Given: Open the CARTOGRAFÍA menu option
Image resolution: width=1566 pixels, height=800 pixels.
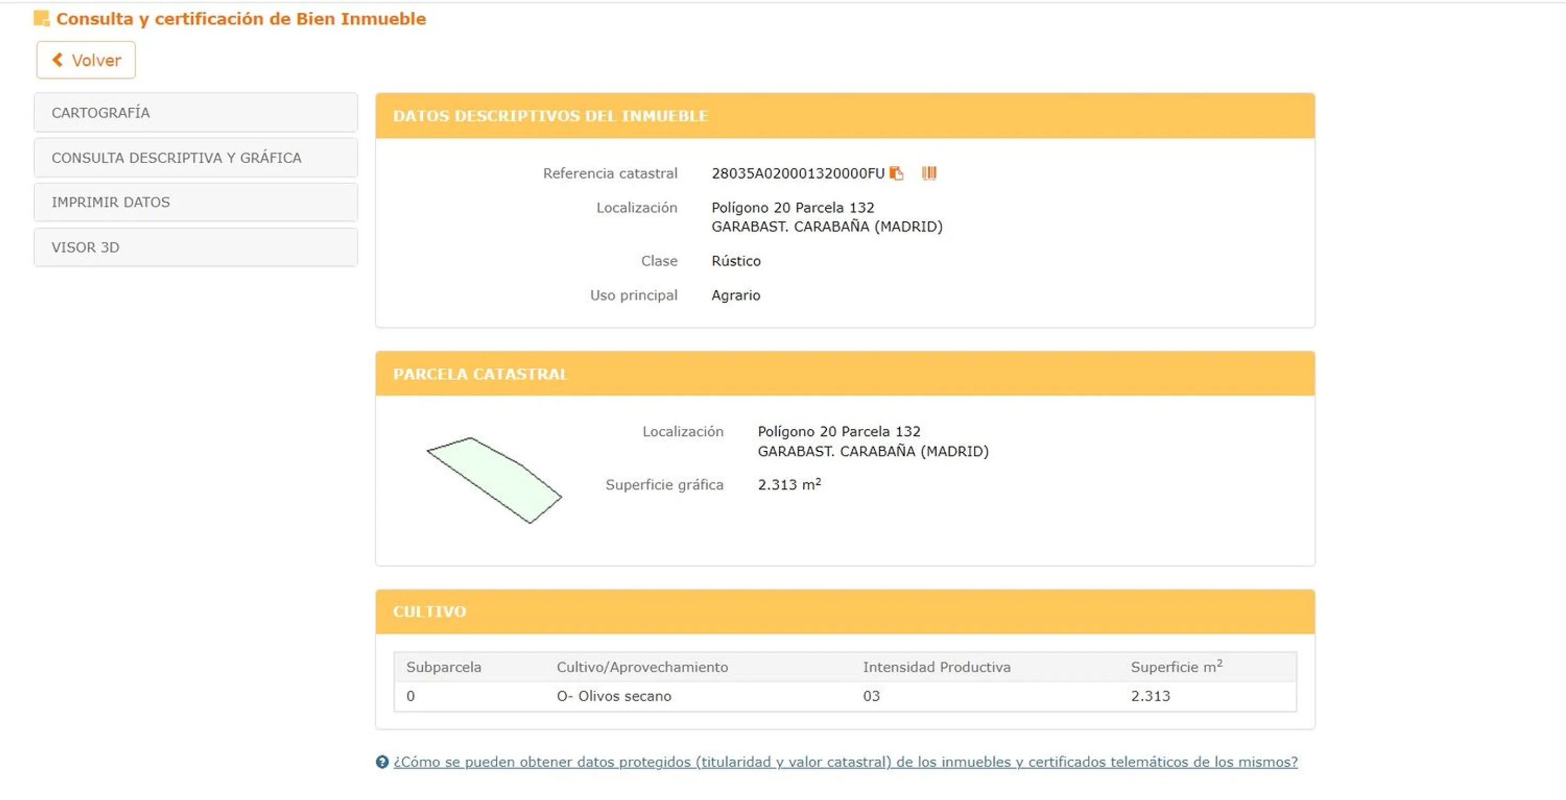Looking at the screenshot, I should 195,113.
